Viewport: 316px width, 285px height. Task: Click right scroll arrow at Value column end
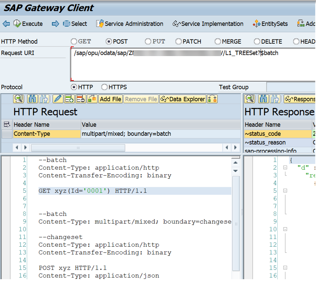[x=235, y=148]
